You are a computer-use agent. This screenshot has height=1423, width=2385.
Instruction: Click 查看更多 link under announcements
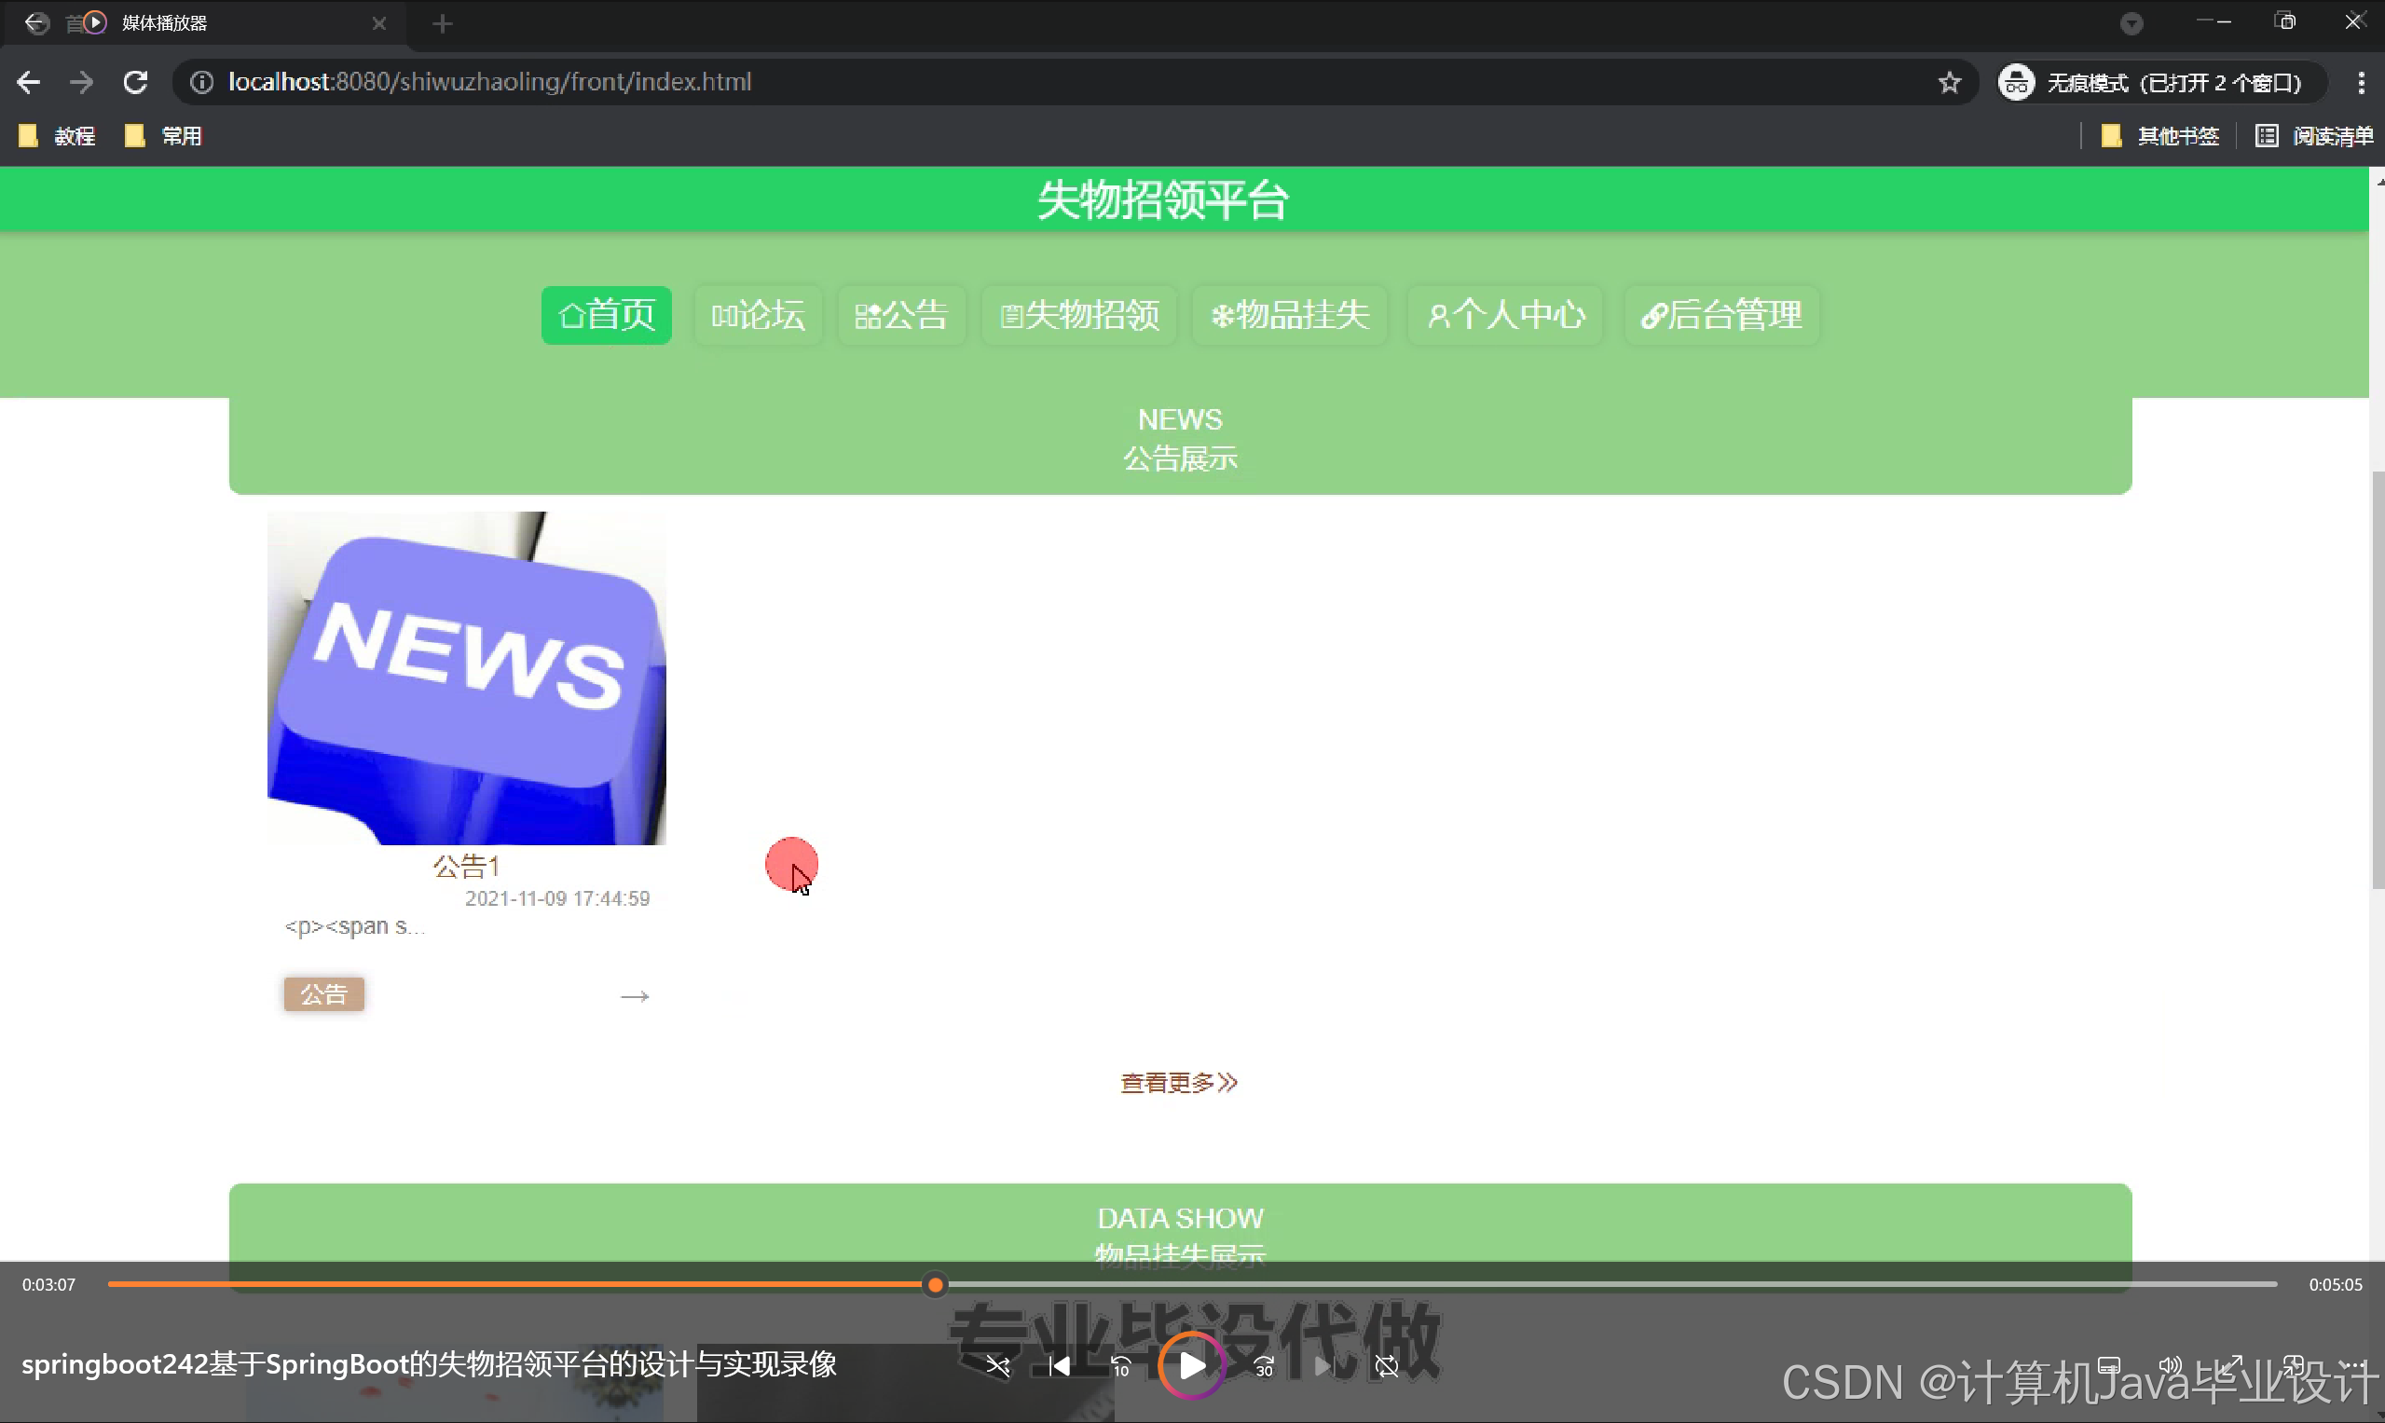tap(1179, 1083)
